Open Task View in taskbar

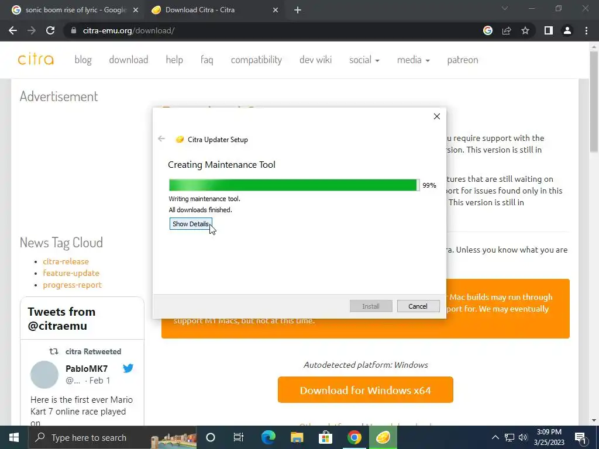[239, 437]
